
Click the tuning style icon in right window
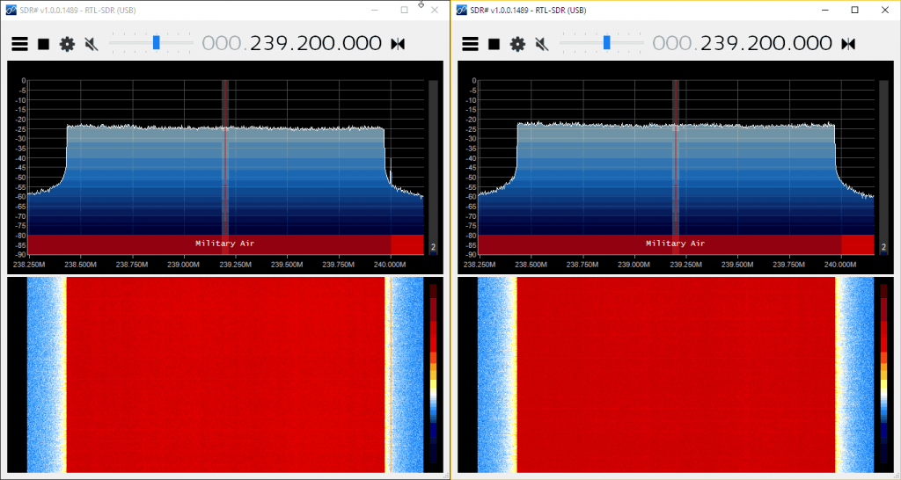(x=848, y=44)
